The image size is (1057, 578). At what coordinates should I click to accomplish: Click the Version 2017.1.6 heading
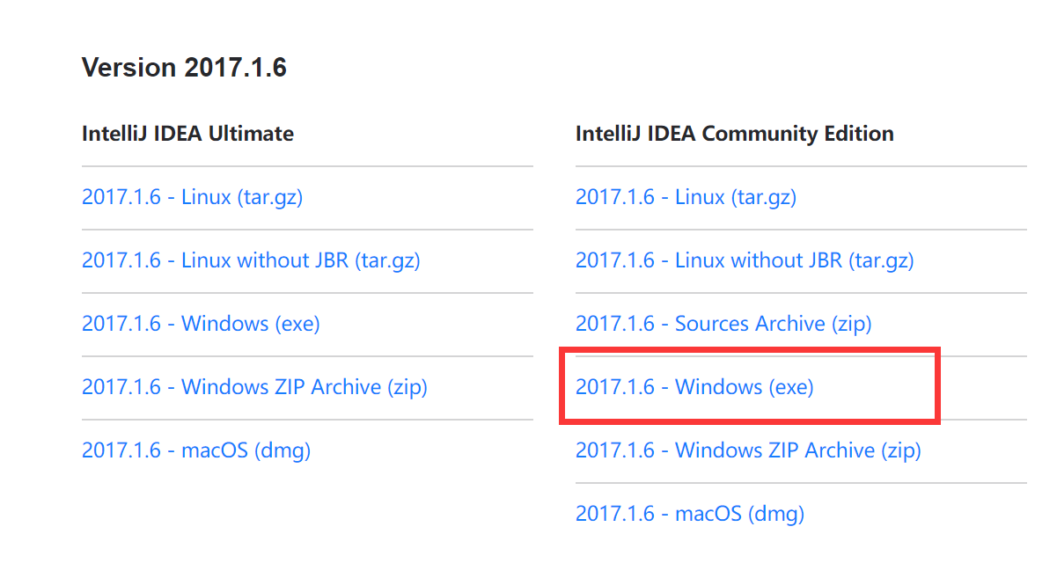coord(184,68)
